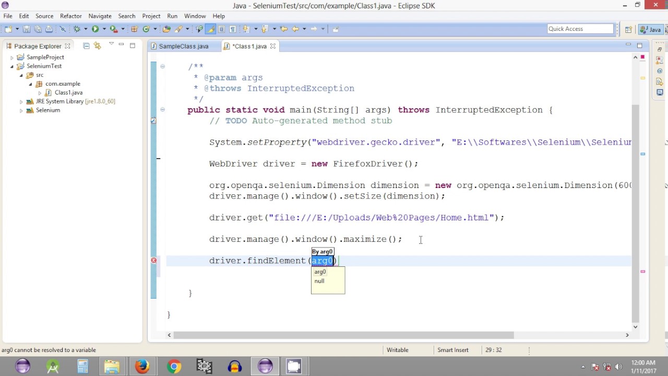The height and width of the screenshot is (376, 668).
Task: Click the New file toolbar icon
Action: (8, 29)
